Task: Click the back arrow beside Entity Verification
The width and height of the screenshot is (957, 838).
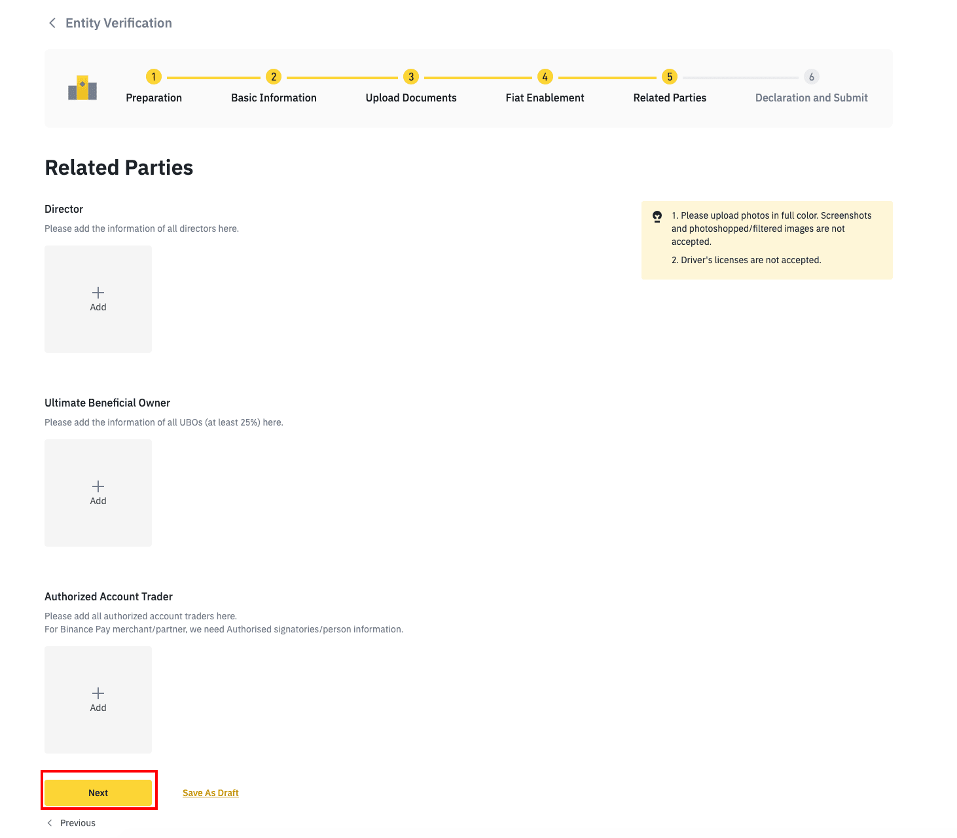Action: click(52, 23)
